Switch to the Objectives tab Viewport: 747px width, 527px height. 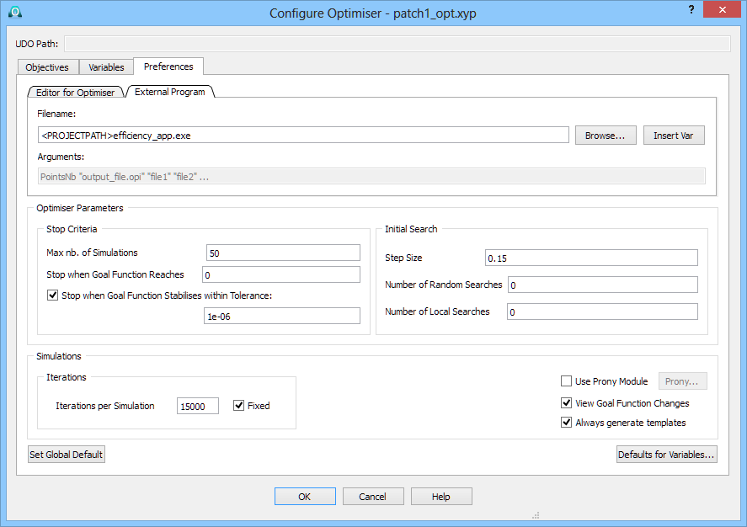click(47, 67)
